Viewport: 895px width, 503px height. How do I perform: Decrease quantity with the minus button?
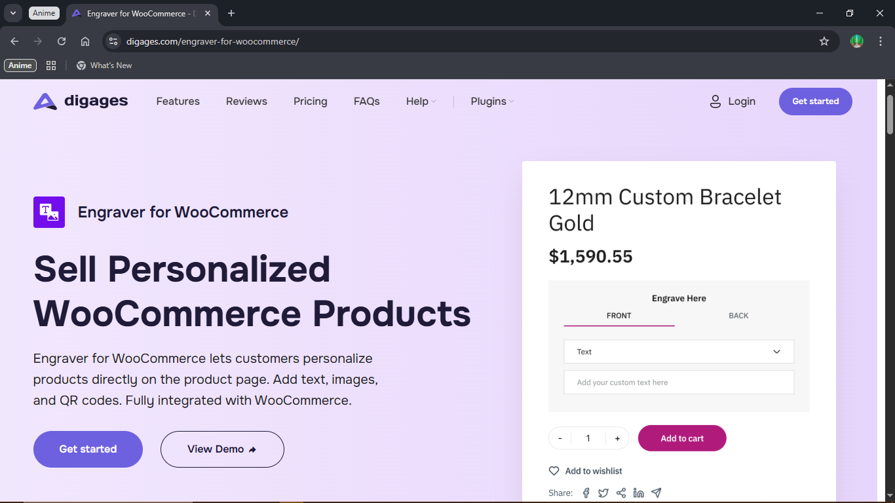click(x=560, y=438)
